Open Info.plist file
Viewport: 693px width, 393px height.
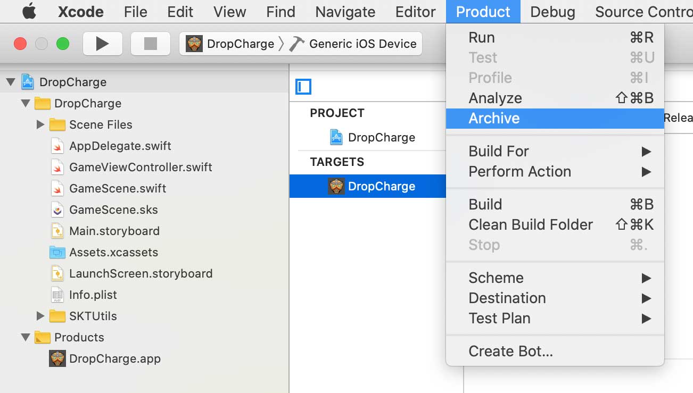coord(93,295)
